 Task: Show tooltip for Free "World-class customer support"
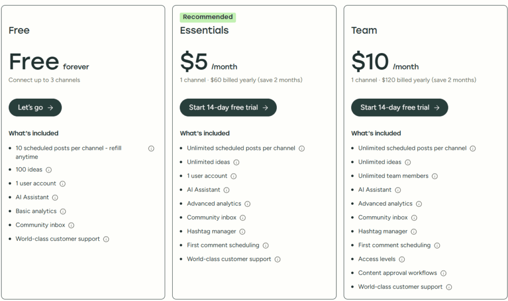click(106, 239)
